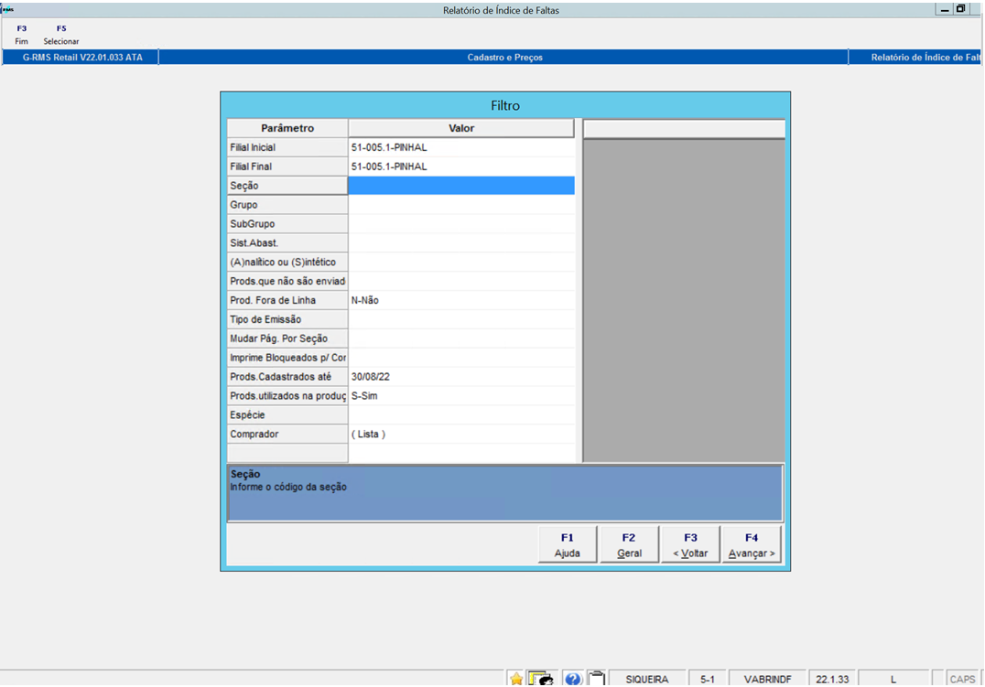
Task: Click the F4 Avançar button
Action: click(752, 544)
